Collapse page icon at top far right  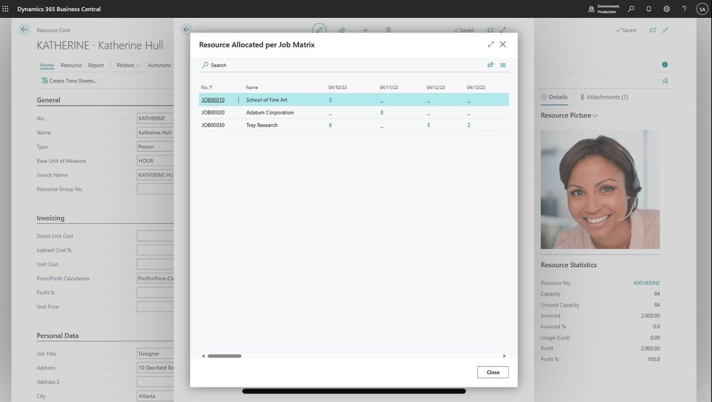click(x=665, y=30)
